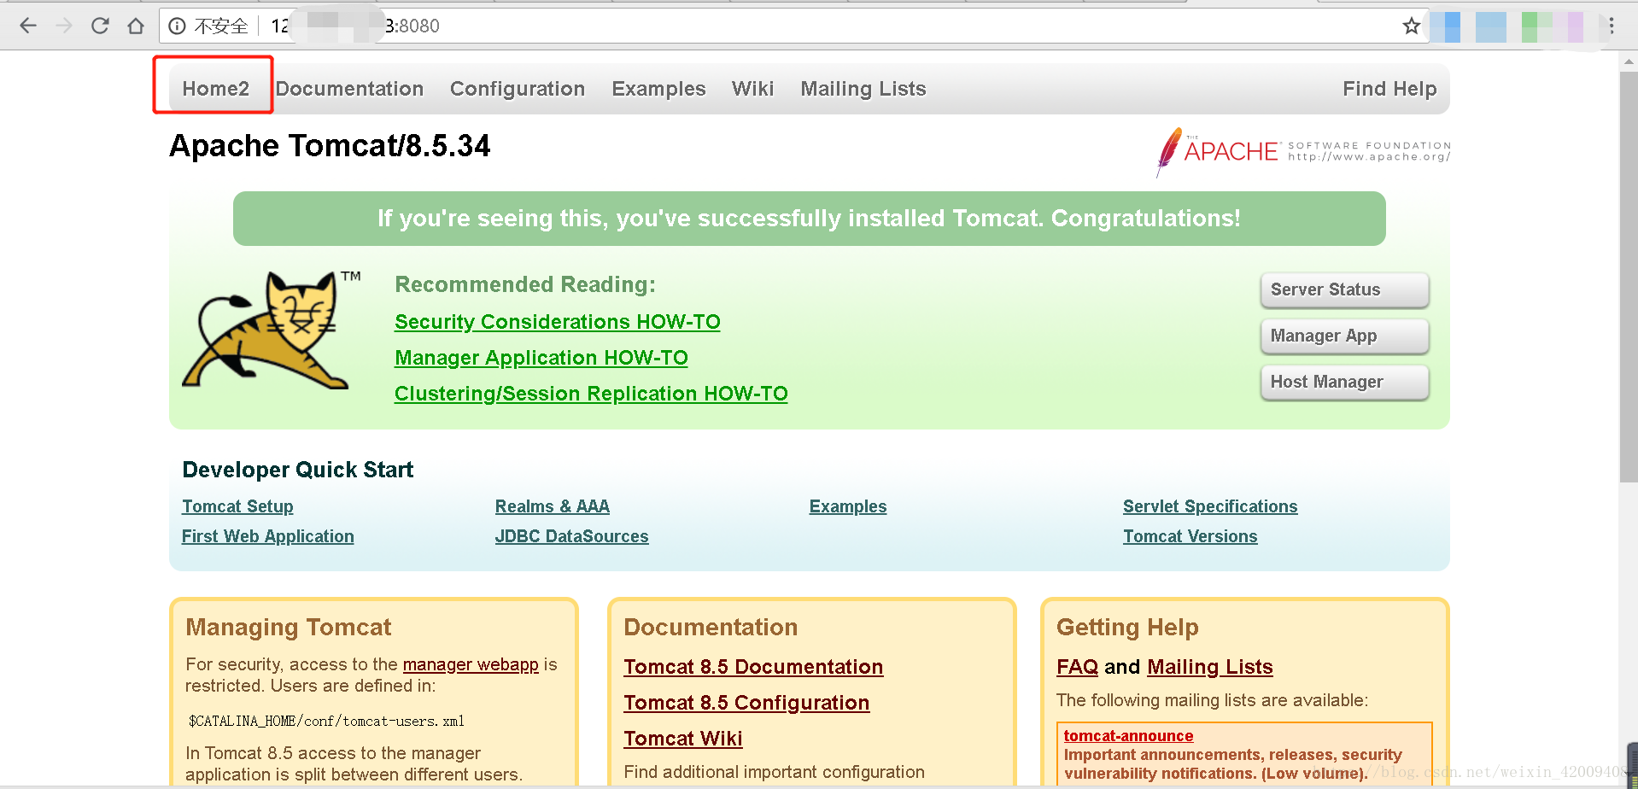Viewport: 1638px width, 789px height.
Task: Open Wiki in the top navigation
Action: (x=752, y=89)
